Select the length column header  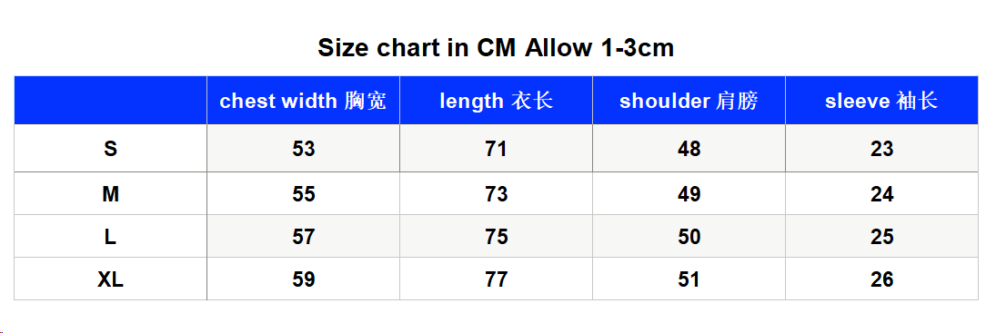(496, 101)
